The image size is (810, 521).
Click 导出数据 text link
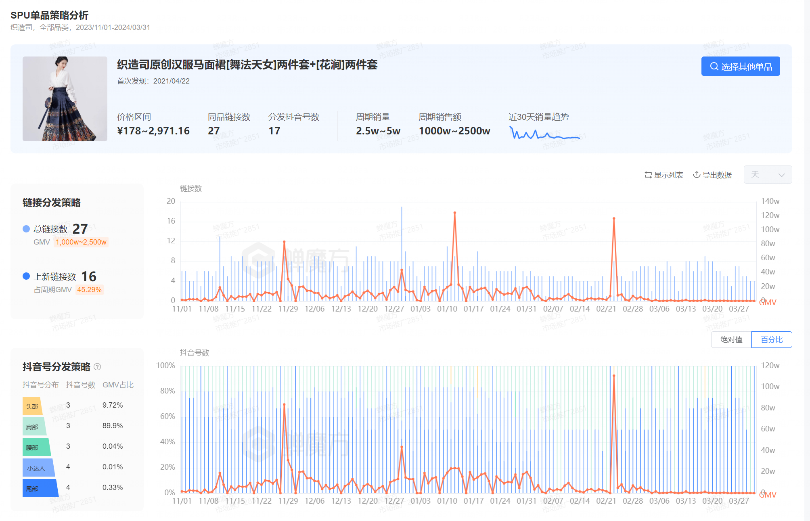[717, 175]
